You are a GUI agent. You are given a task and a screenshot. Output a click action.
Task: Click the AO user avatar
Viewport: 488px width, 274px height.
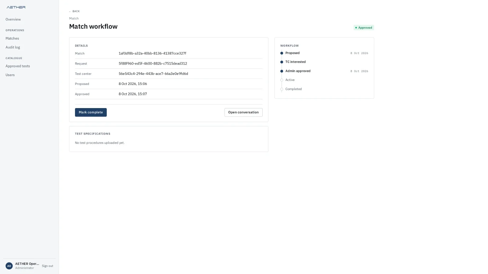tap(9, 266)
